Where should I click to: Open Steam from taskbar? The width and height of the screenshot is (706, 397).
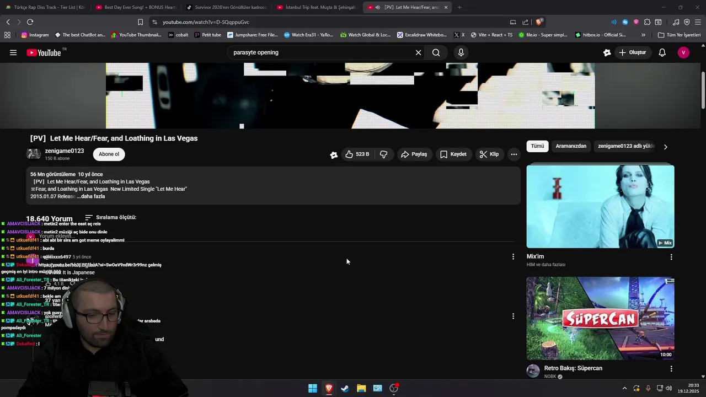345,388
